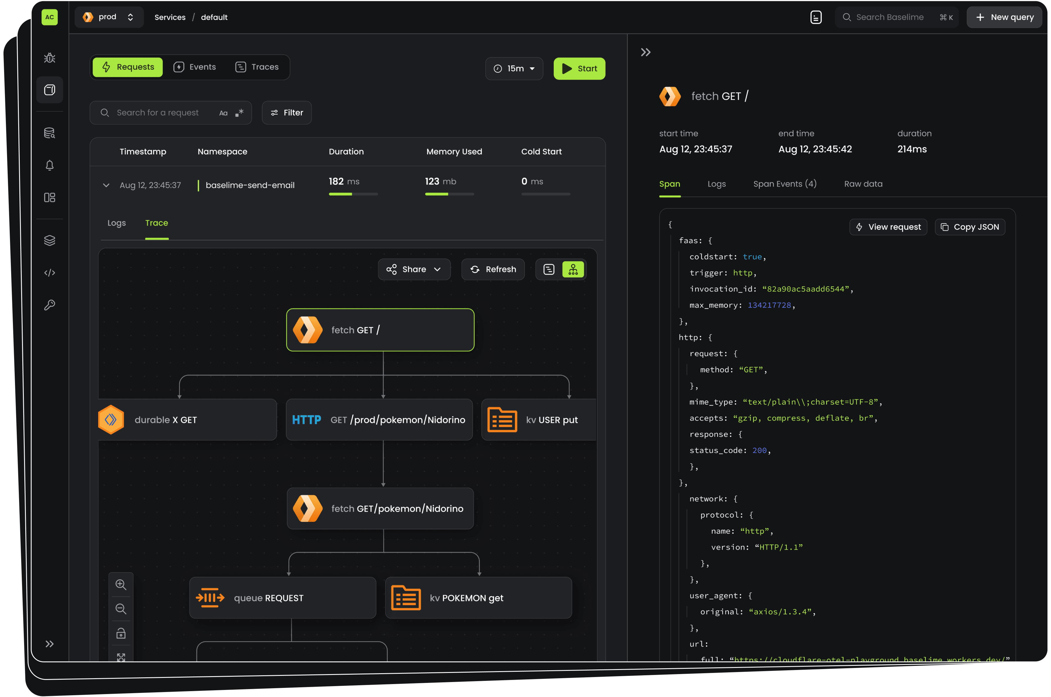Click the Search for a request field
Screen dimensions: 1051x697
(158, 113)
